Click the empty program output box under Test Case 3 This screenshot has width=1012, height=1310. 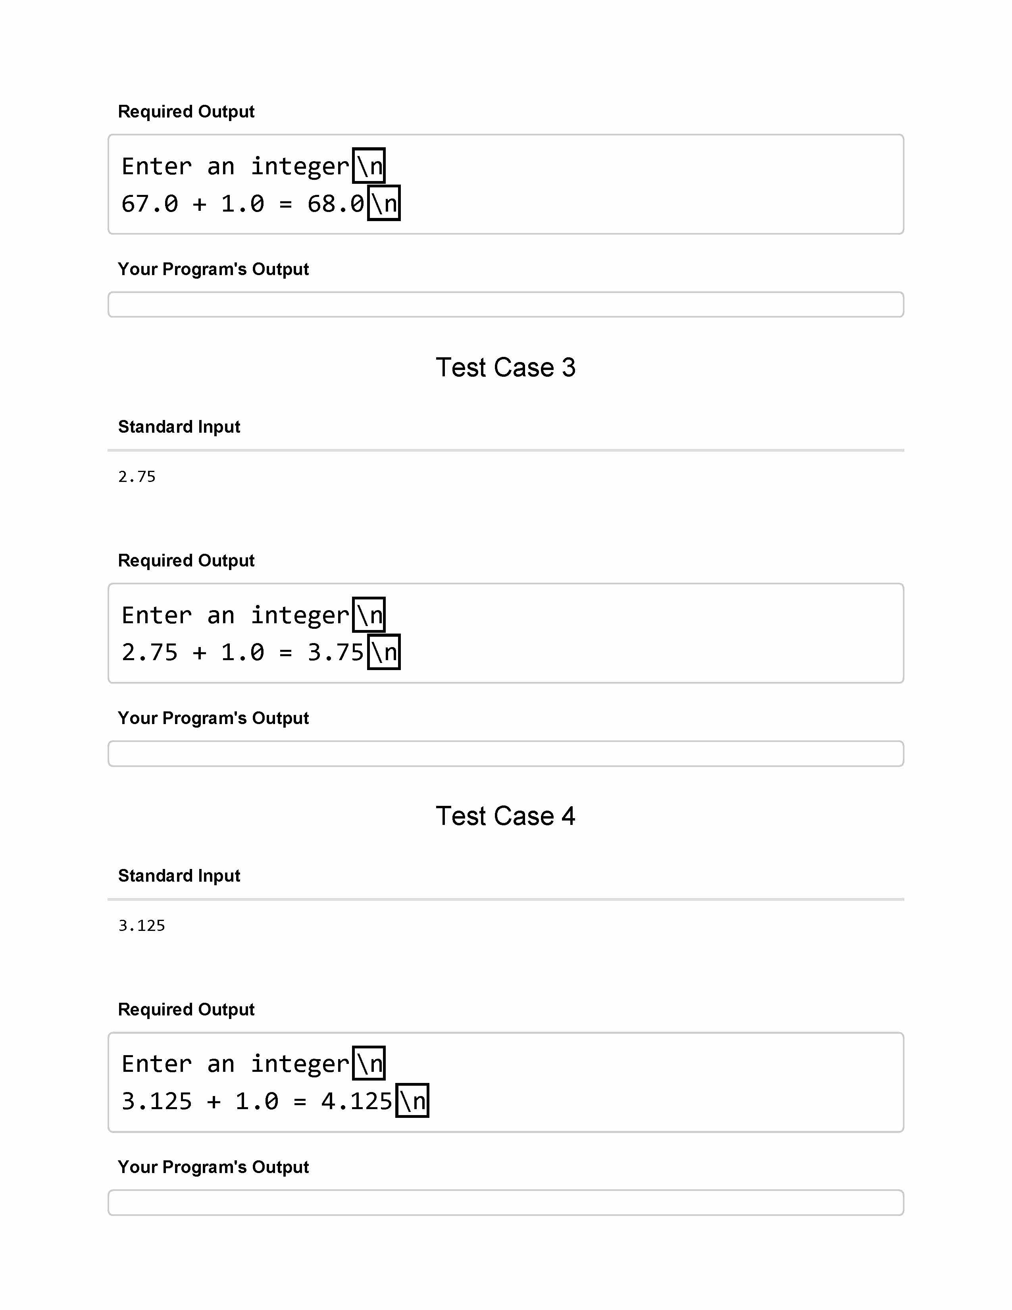click(505, 753)
